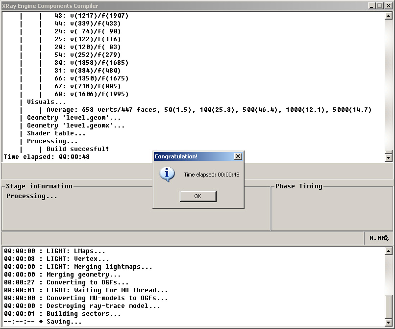Click the top log pane's scroll up arrow

coord(389,16)
